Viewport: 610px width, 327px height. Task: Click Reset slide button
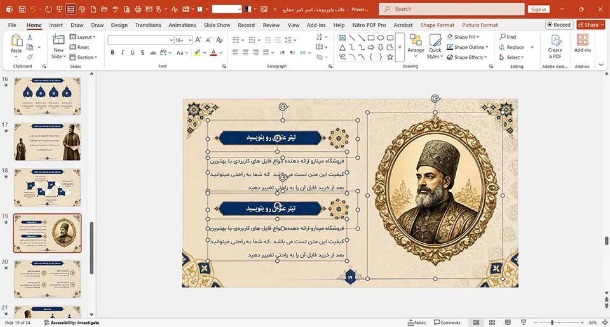tap(79, 47)
